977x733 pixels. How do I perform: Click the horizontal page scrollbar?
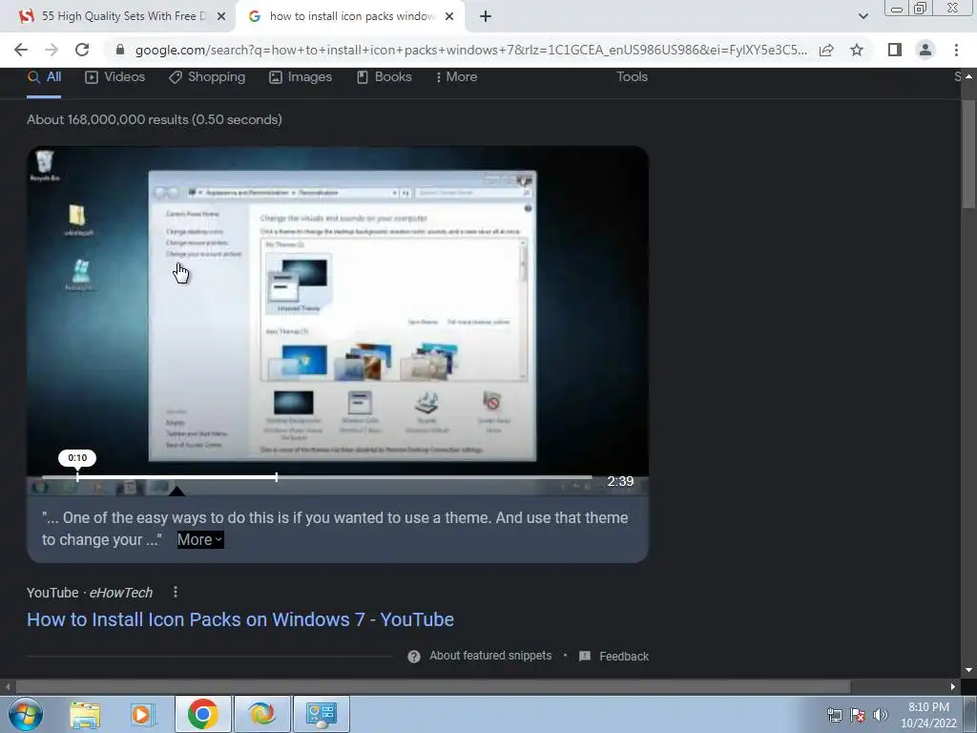[432, 687]
